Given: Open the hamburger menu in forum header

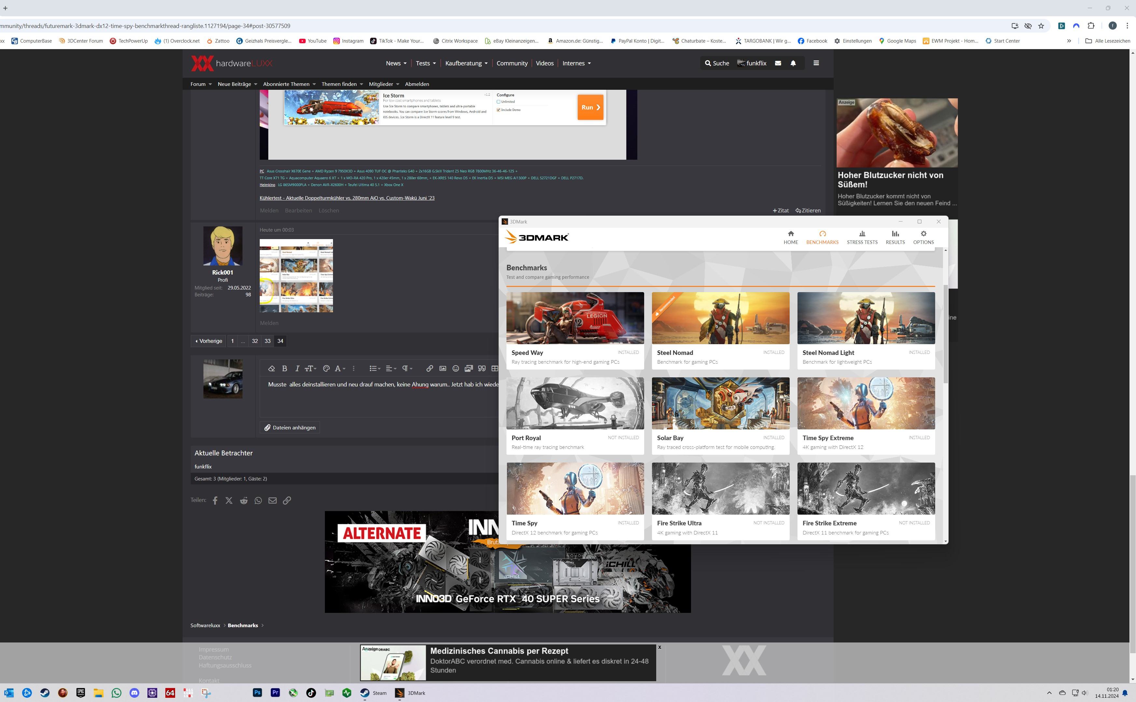Looking at the screenshot, I should tap(816, 63).
